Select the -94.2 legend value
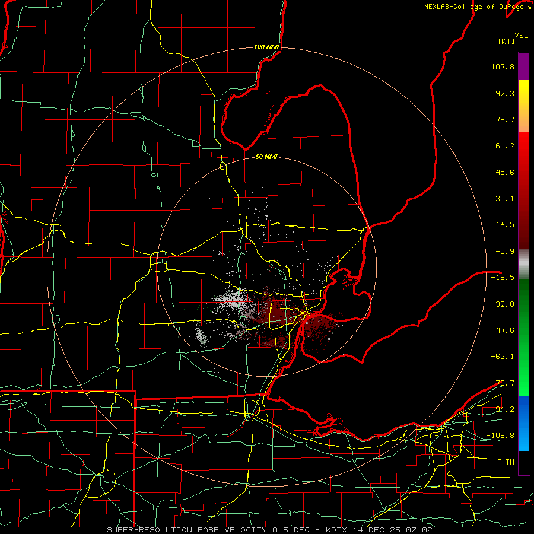The width and height of the screenshot is (534, 534). (x=503, y=409)
